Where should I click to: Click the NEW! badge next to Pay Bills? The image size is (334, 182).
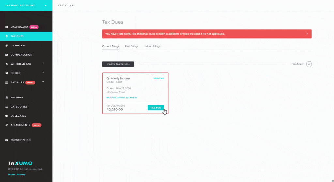[30, 83]
